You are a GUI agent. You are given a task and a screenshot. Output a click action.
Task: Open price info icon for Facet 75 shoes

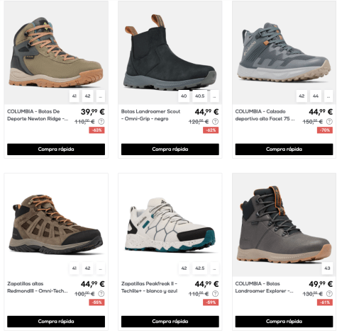pyautogui.click(x=329, y=122)
